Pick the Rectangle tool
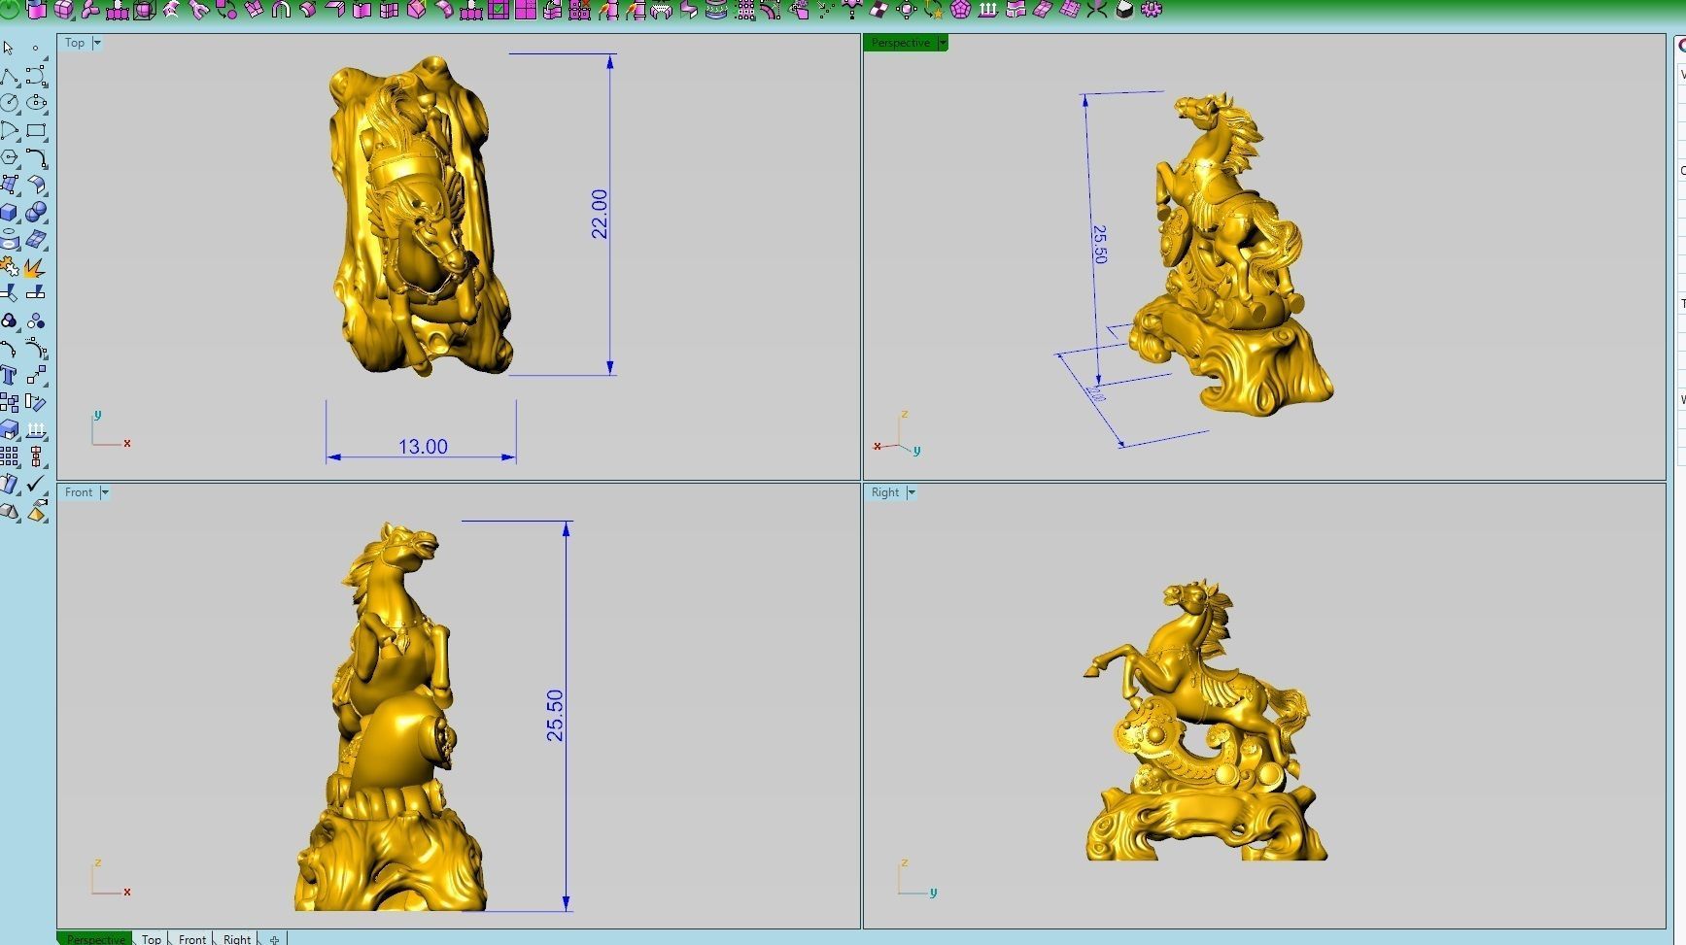Image resolution: width=1686 pixels, height=945 pixels. pyautogui.click(x=36, y=130)
